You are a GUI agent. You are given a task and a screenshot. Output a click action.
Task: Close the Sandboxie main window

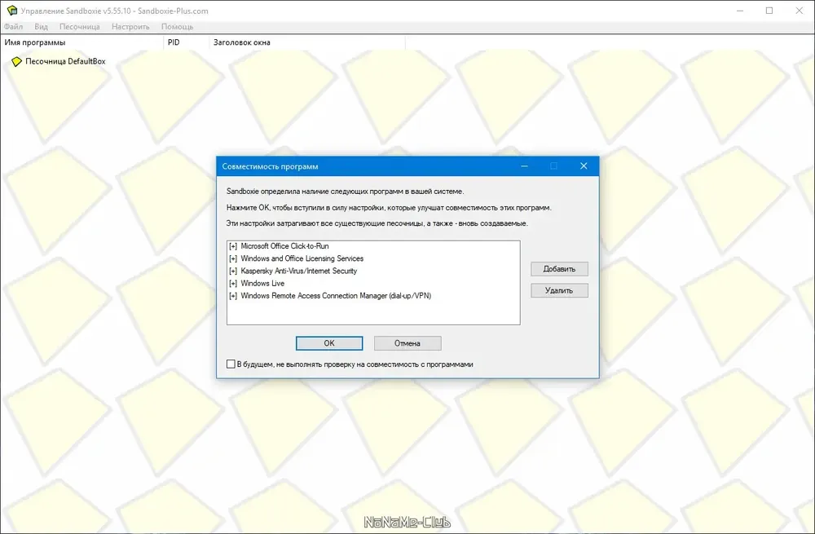800,11
